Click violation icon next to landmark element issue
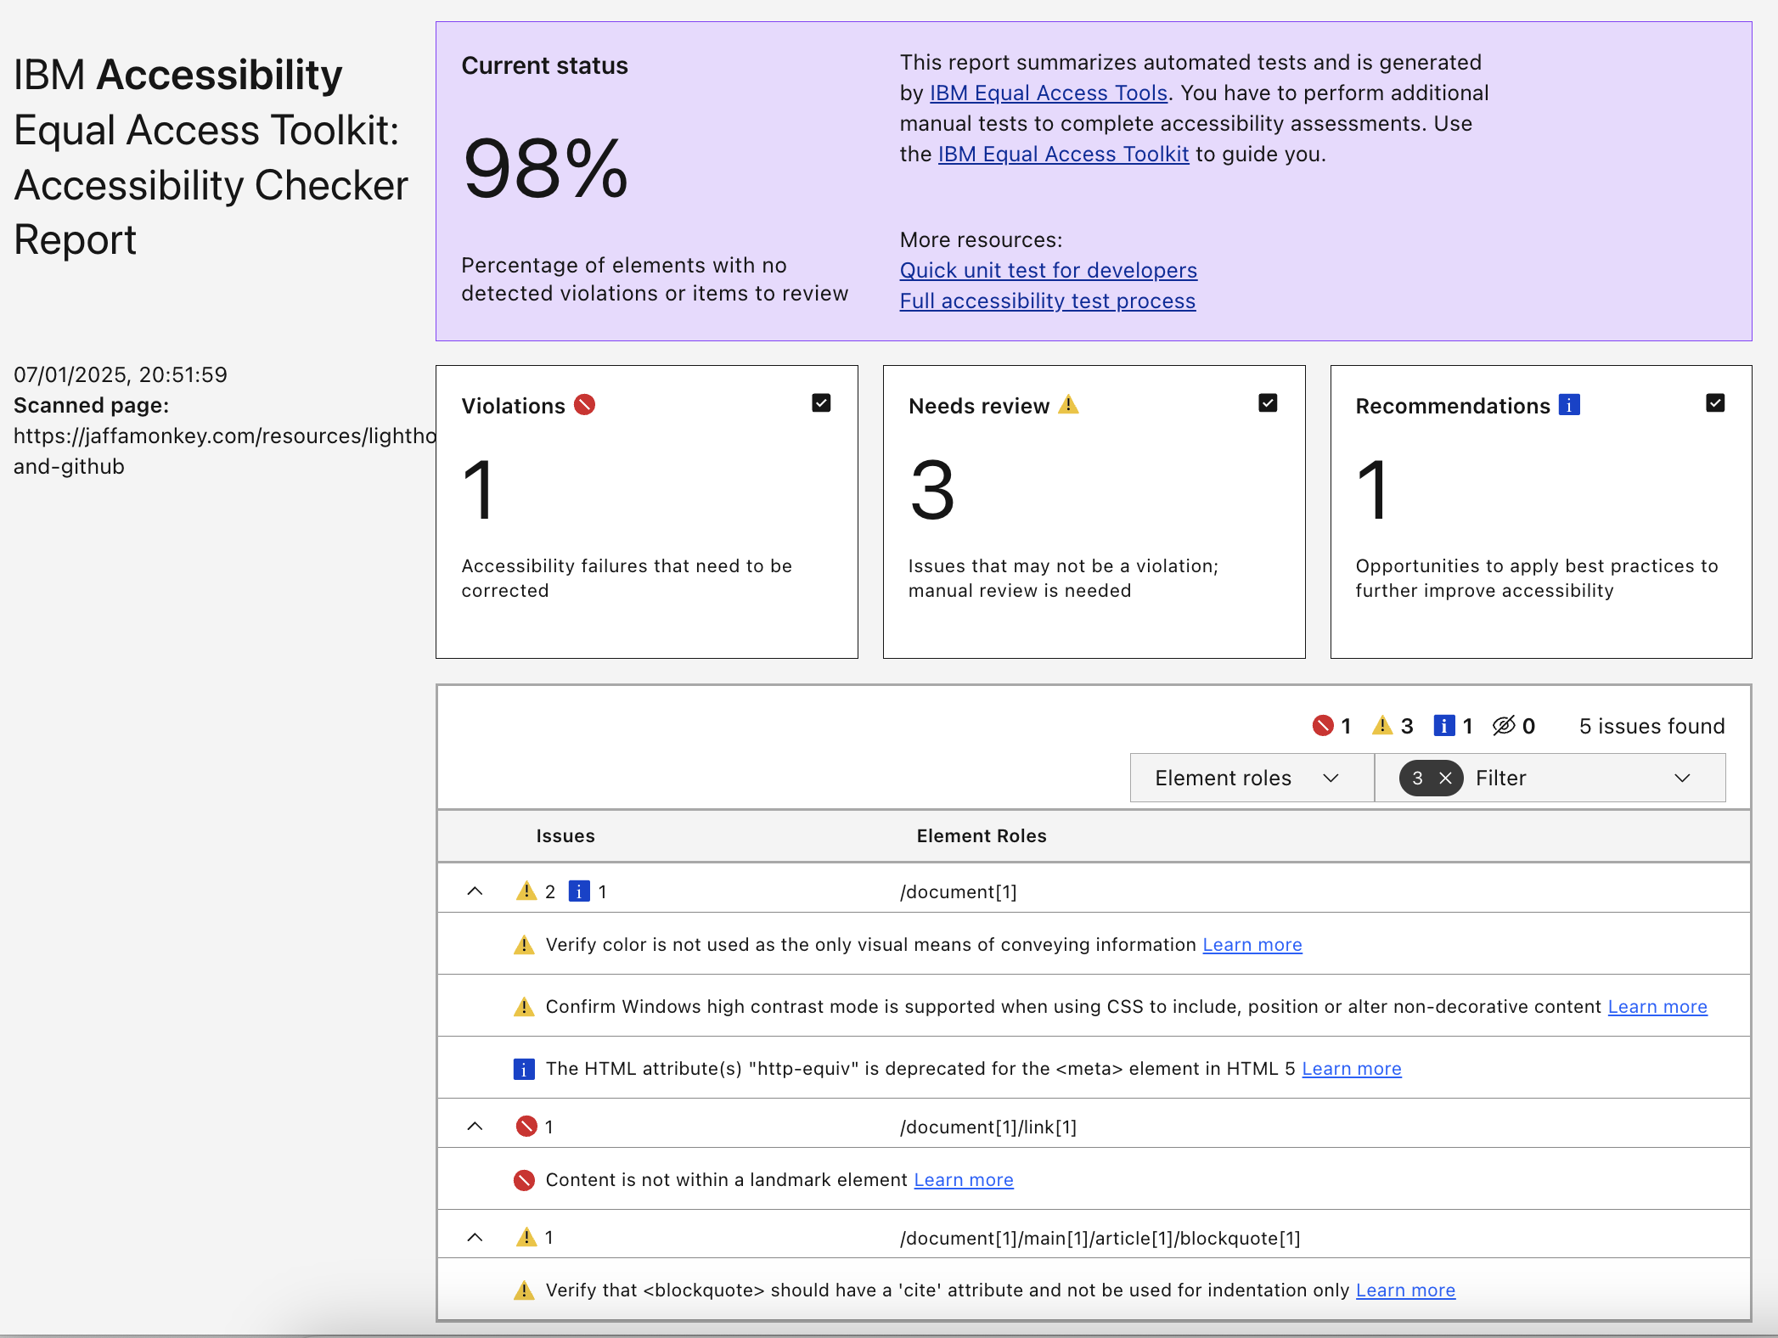 (525, 1180)
